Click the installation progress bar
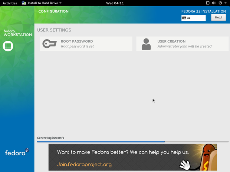 (133, 142)
